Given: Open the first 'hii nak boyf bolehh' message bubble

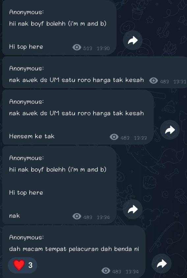Looking at the screenshot, I should (x=59, y=27).
